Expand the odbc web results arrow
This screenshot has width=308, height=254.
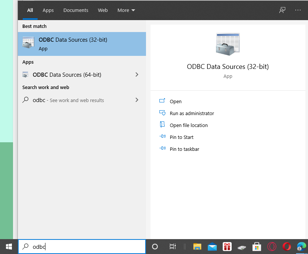click(x=137, y=100)
